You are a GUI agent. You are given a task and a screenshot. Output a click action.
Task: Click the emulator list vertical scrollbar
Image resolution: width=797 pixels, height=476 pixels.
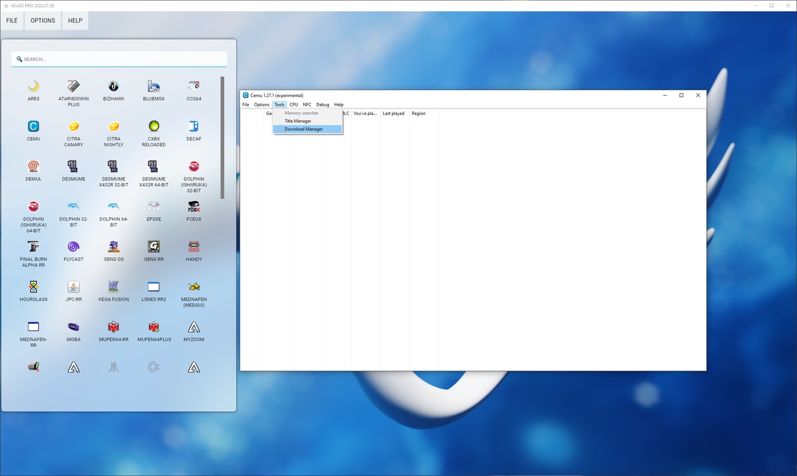pyautogui.click(x=223, y=137)
